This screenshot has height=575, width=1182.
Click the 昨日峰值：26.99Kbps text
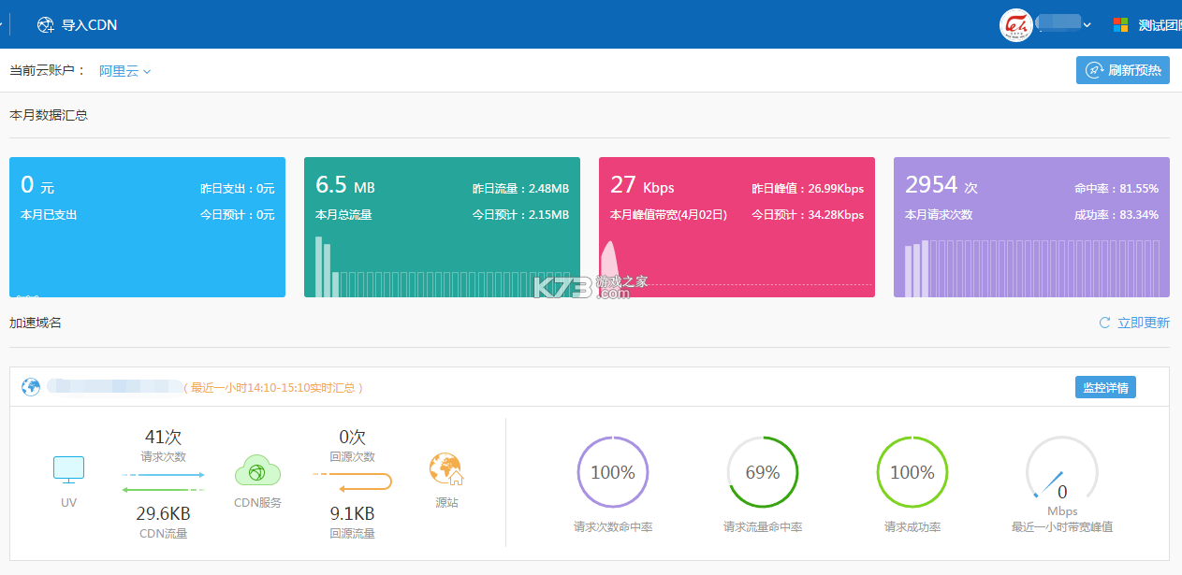(x=808, y=189)
